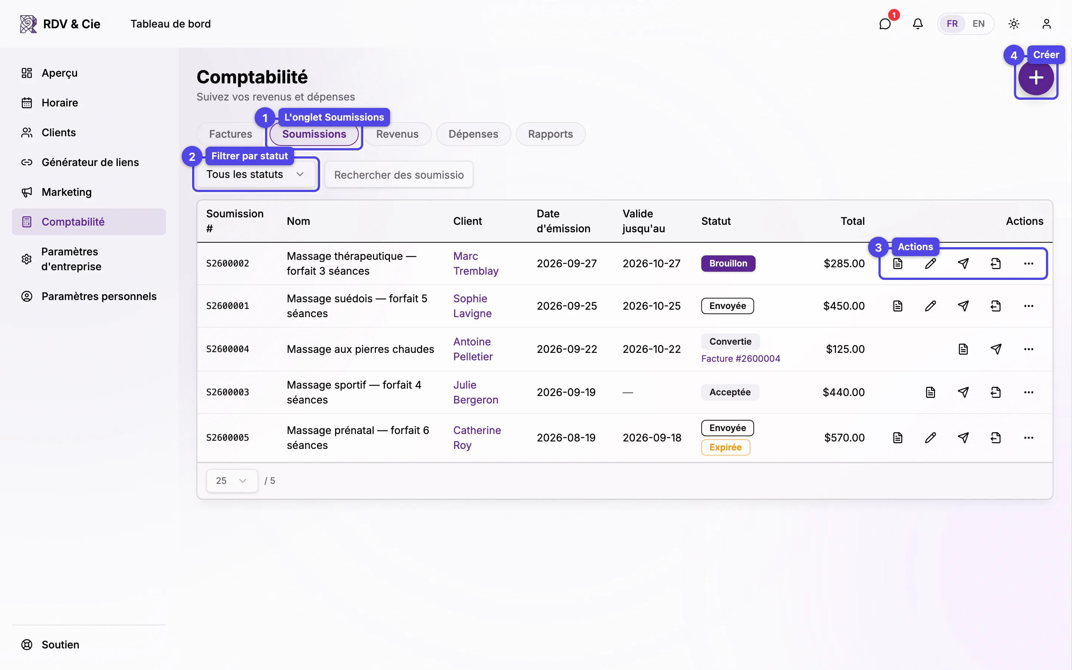The height and width of the screenshot is (670, 1072).
Task: Convert submission S2600005 to invoice icon
Action: pyautogui.click(x=996, y=438)
